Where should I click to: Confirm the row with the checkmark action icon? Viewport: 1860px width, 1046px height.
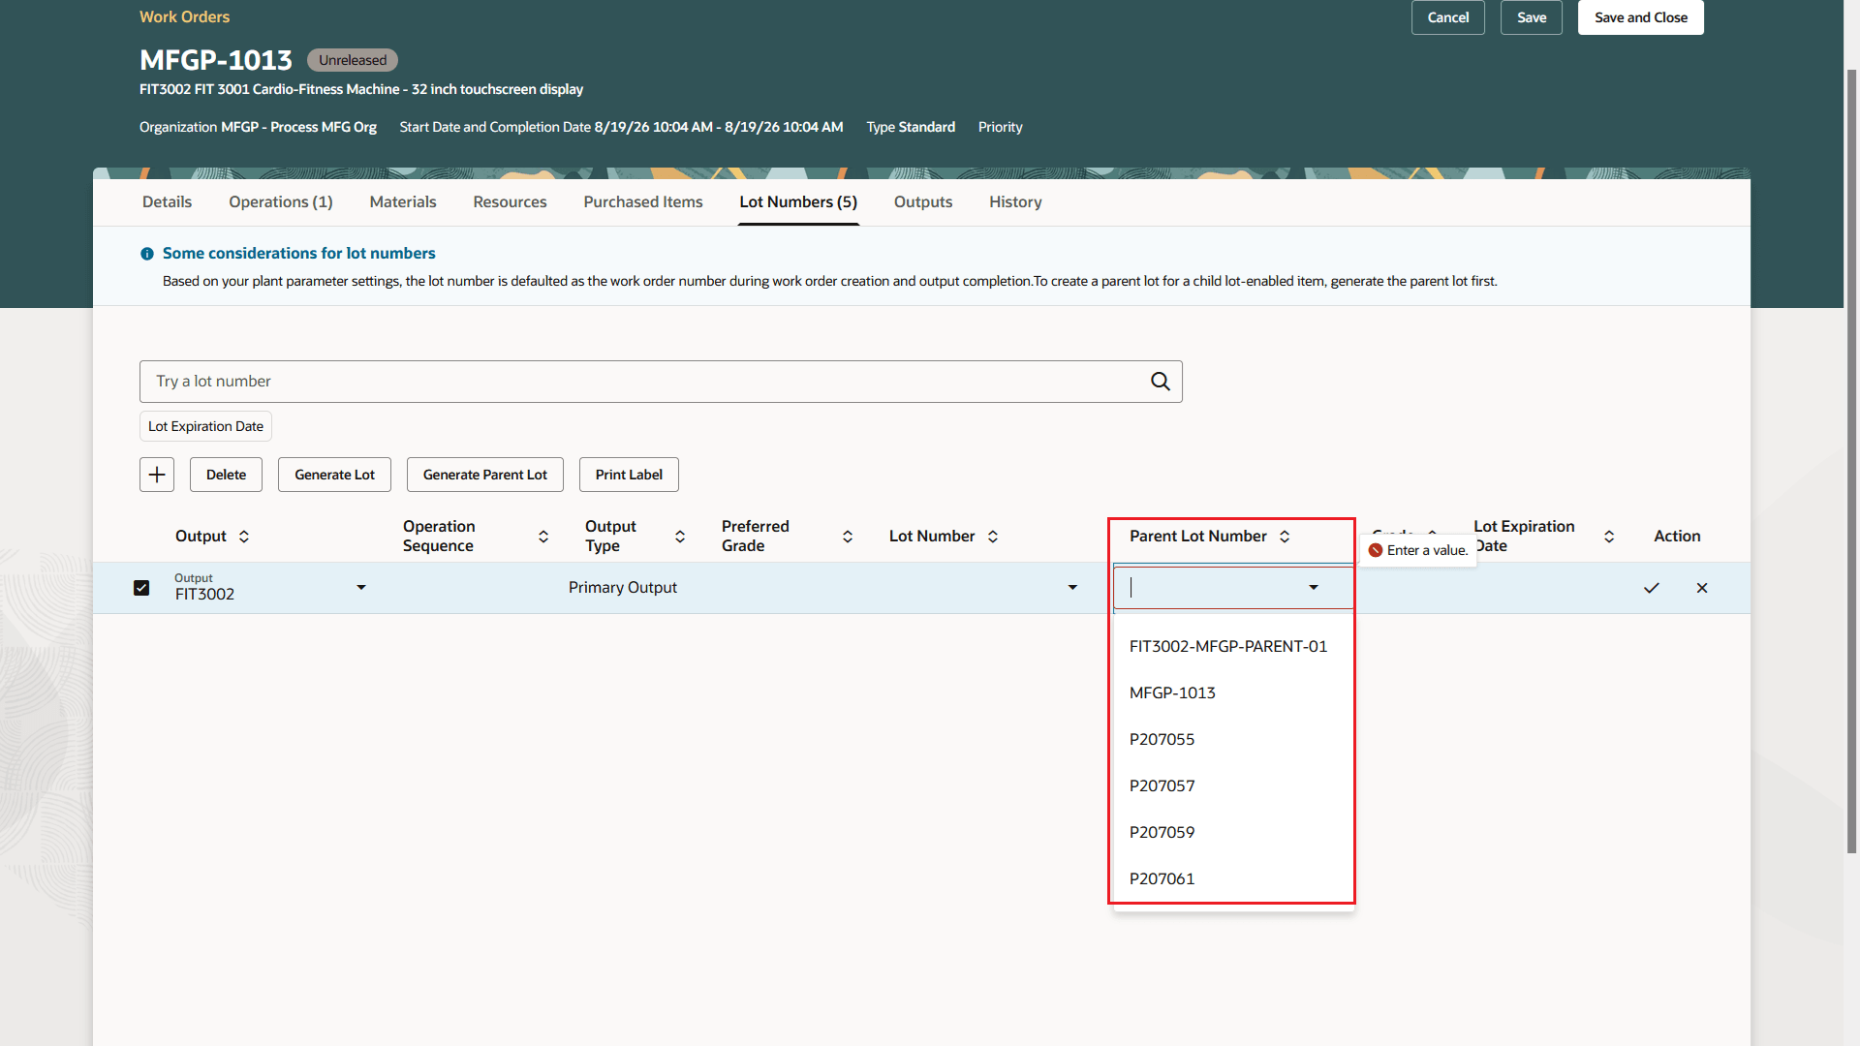pyautogui.click(x=1652, y=588)
